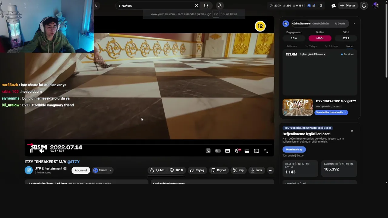This screenshot has width=388, height=218.
Task: Select the 1st 7 days range
Action: [x=311, y=46]
